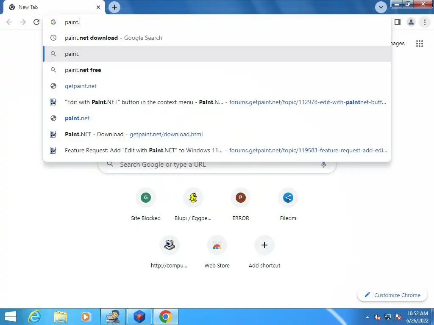Open the 'Edit with Paint.NET button in context menu' suggestion

[x=217, y=102]
